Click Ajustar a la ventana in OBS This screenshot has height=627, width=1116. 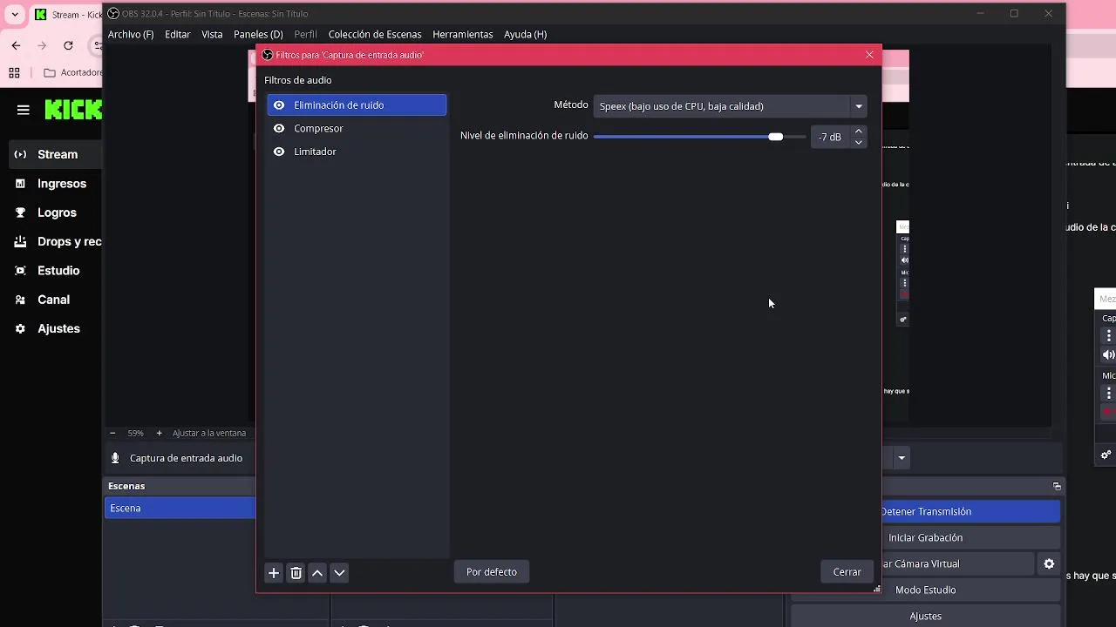tap(209, 433)
